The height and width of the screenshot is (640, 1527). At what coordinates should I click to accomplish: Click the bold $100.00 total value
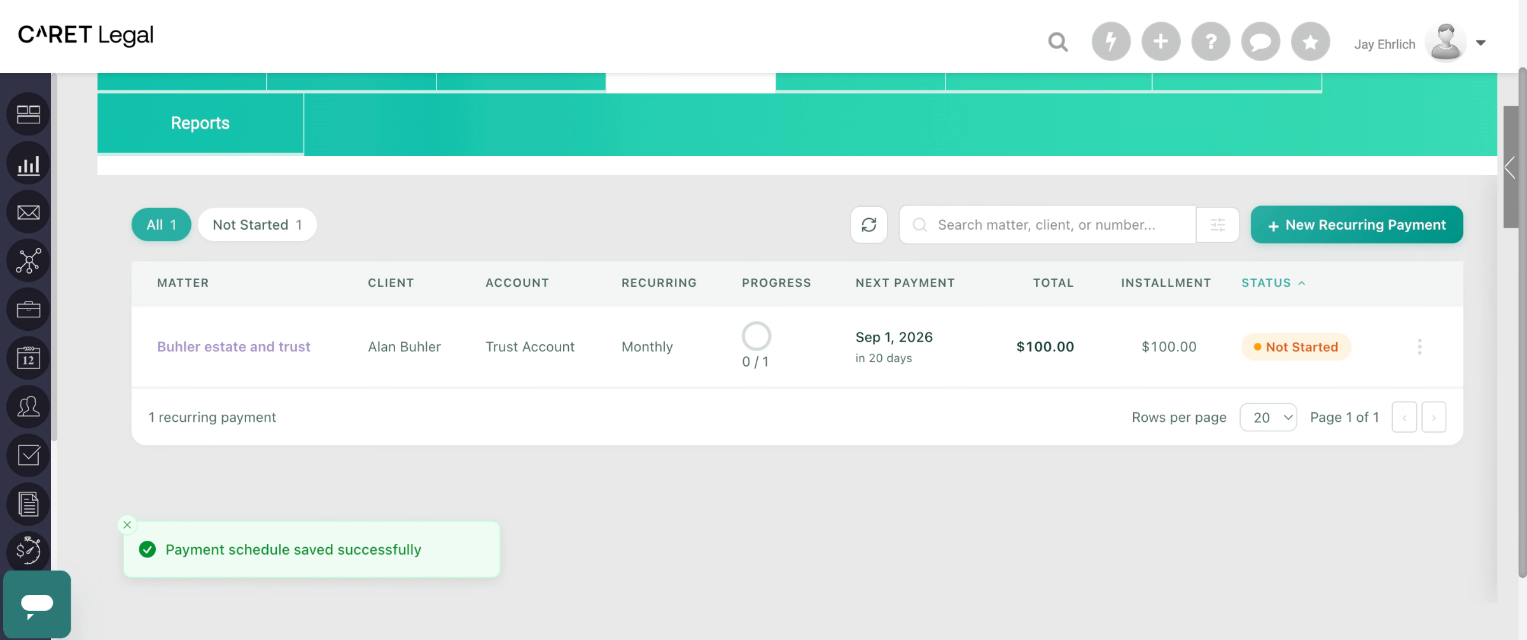[1045, 347]
